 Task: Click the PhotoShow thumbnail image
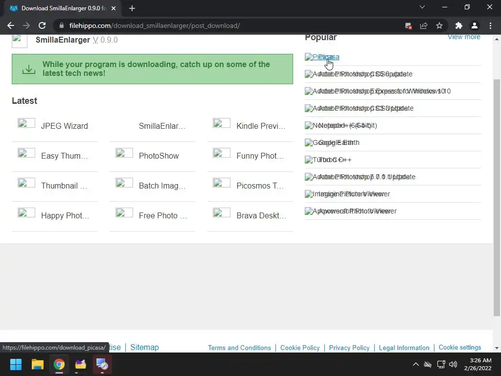pos(124,153)
